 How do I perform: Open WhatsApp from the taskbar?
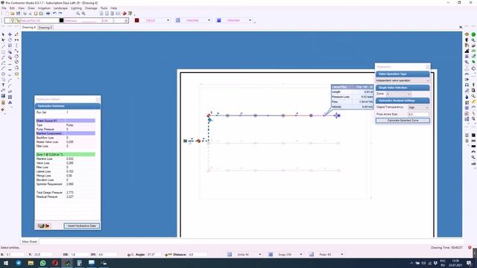point(42,263)
